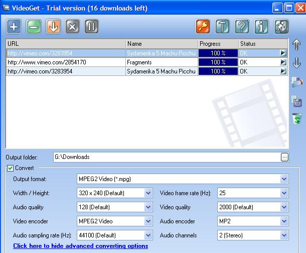Open help with the question mark icon
The height and width of the screenshot is (253, 306).
pos(242,27)
